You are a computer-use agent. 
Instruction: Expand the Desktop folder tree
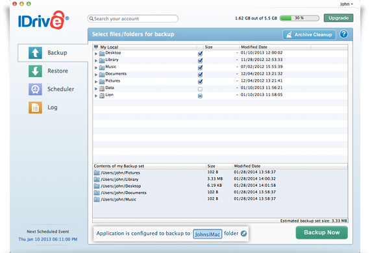tap(96, 54)
